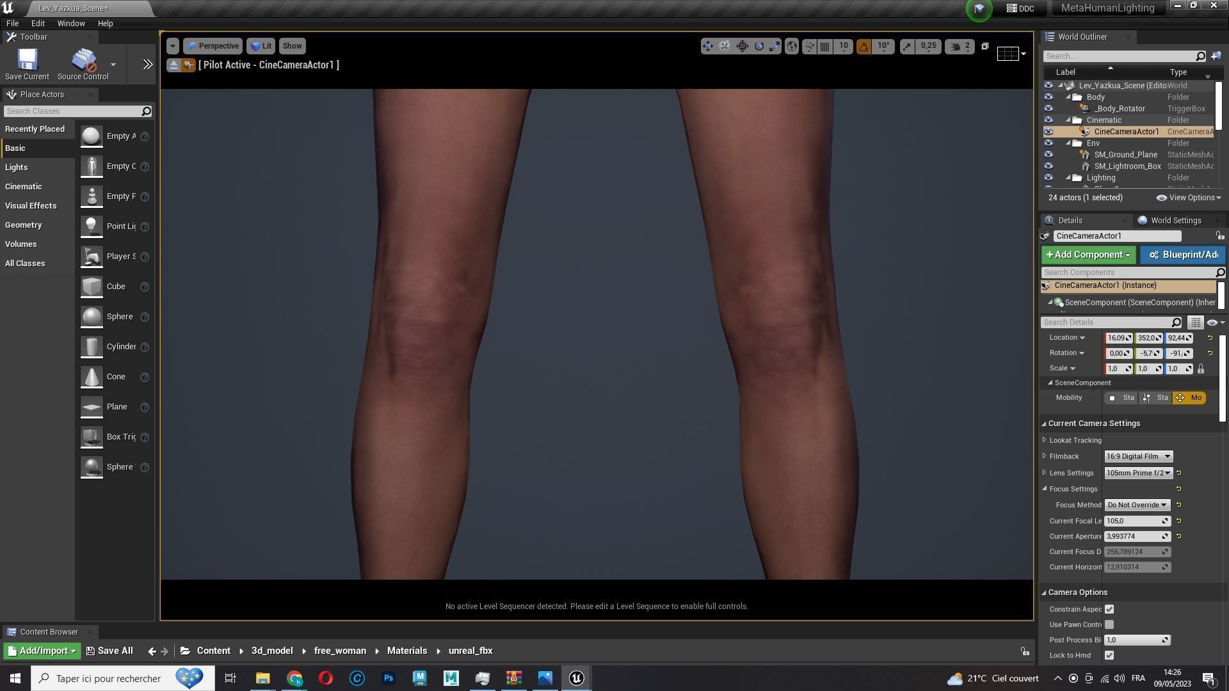Open the Focus Method dropdown

tap(1137, 505)
